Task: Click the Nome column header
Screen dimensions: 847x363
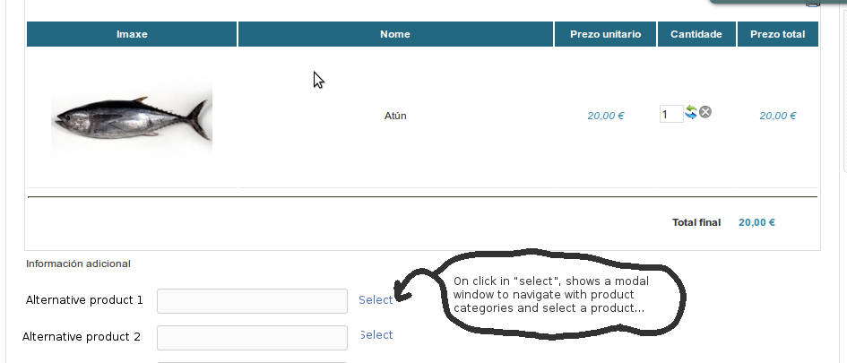Action: click(395, 35)
